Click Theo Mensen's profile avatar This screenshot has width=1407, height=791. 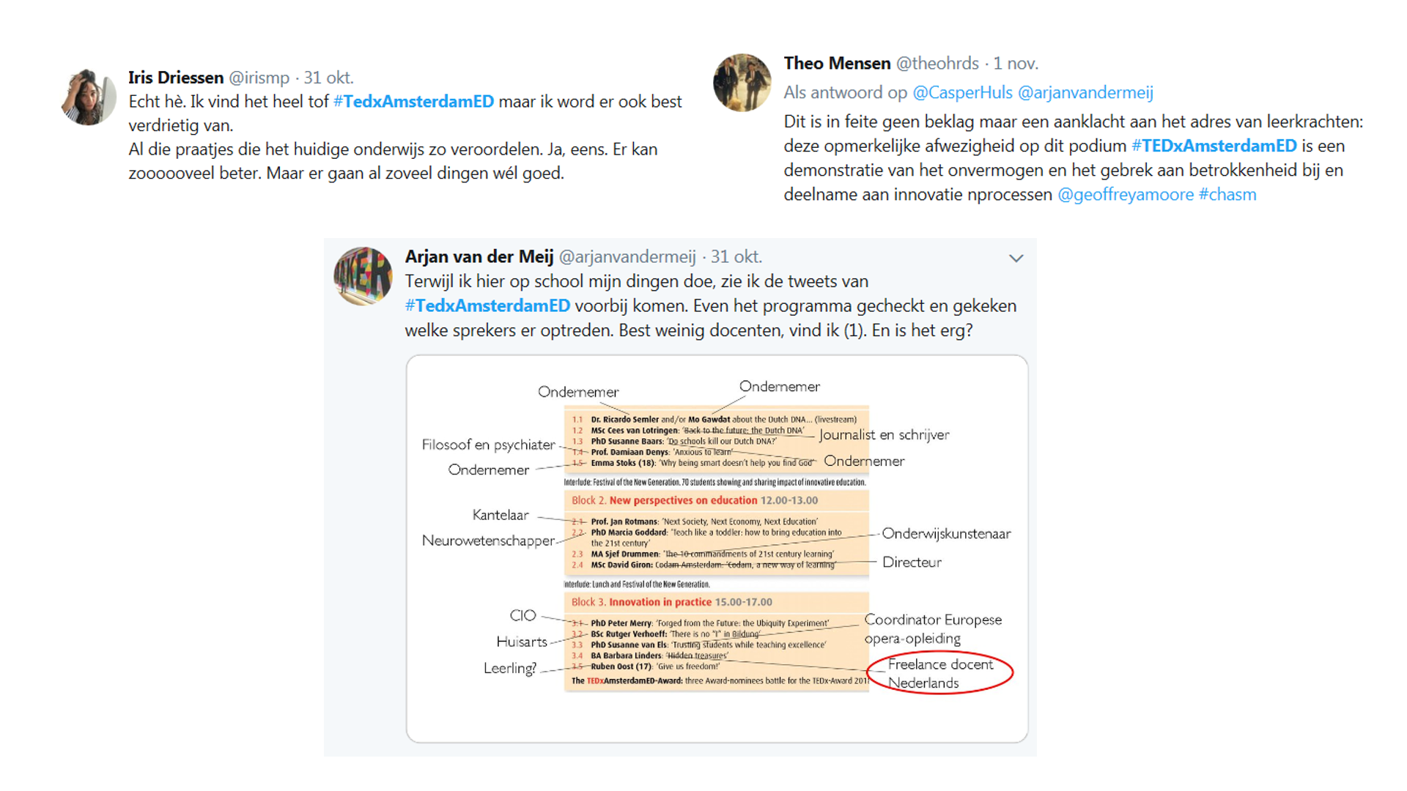pos(742,82)
